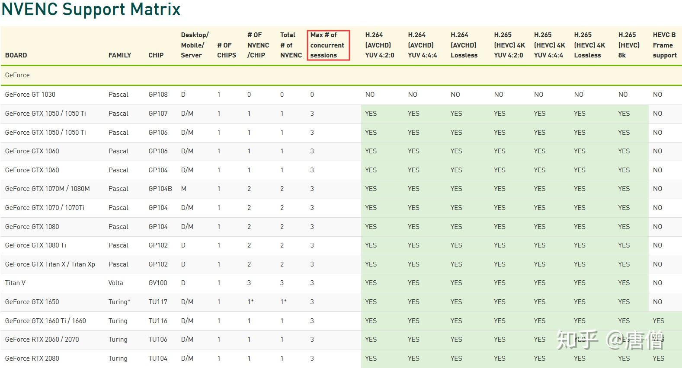Click the GeForce GTX 1080 Ti board name
Viewport: 682px width, 368px height.
click(x=35, y=245)
